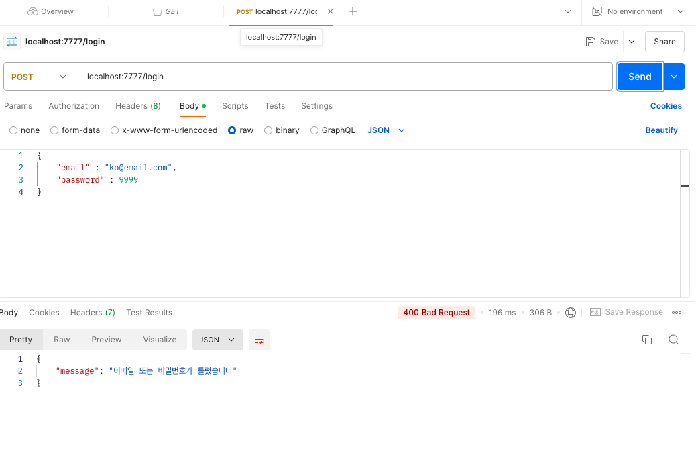Toggle line wrap icon in response
The width and height of the screenshot is (696, 449).
point(259,340)
